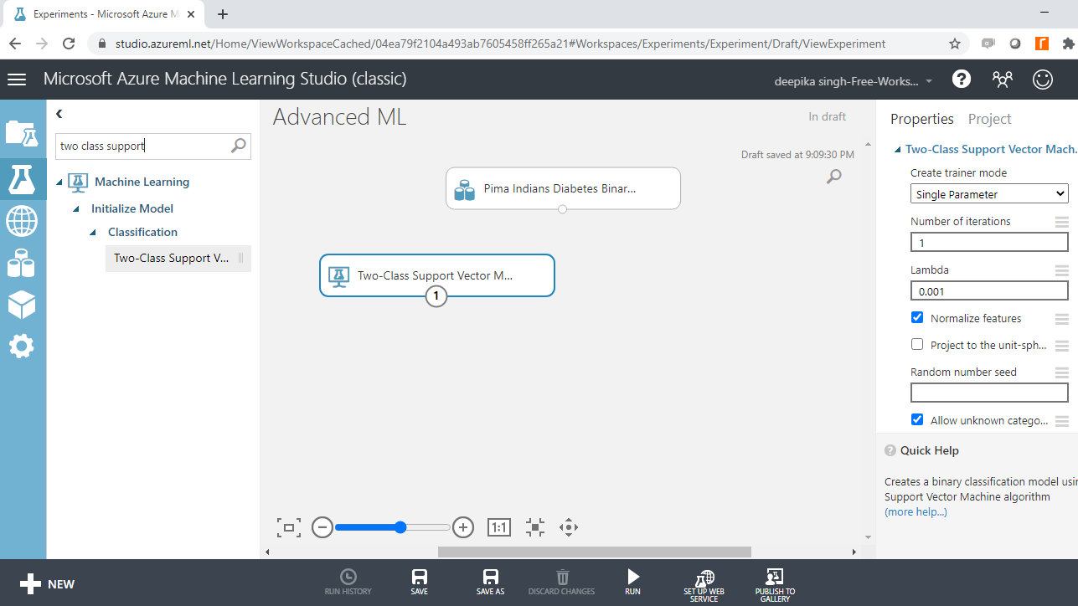The image size is (1078, 606).
Task: Click the Lambda value input field
Action: tap(989, 291)
